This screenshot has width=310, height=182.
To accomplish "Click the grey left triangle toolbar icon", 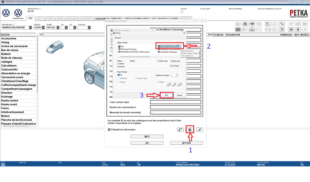I will point(305,30).
